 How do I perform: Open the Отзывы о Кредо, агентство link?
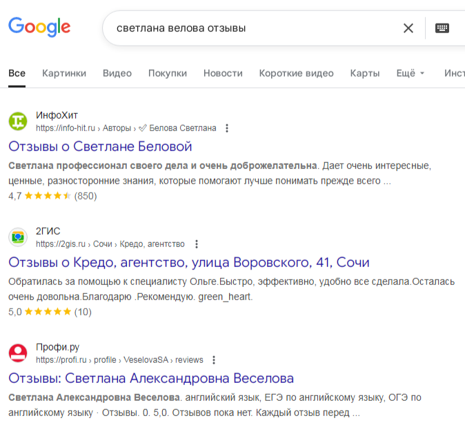pos(188,262)
